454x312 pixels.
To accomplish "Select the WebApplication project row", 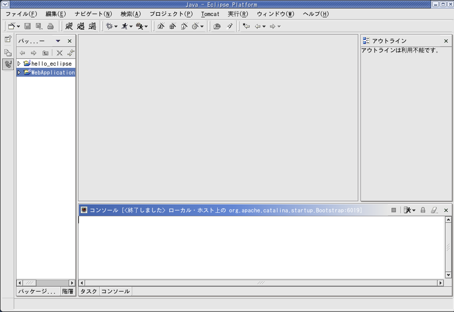I will click(x=46, y=72).
